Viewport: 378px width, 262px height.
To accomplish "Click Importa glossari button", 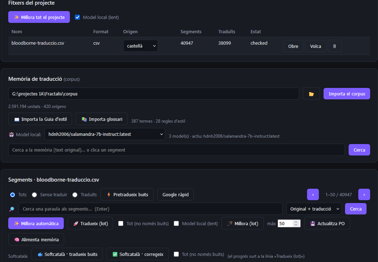I will coord(101,119).
